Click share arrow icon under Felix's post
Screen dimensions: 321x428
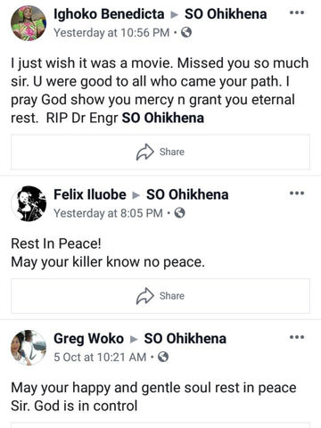145,296
